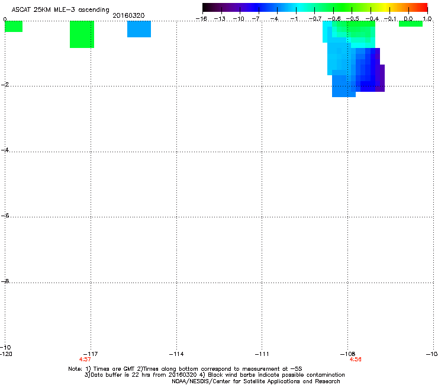
Task: Select the -10 tick label on color scale
Action: 239,19
